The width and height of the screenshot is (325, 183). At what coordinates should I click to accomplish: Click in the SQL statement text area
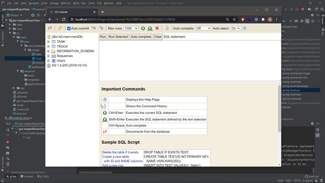pos(189,60)
